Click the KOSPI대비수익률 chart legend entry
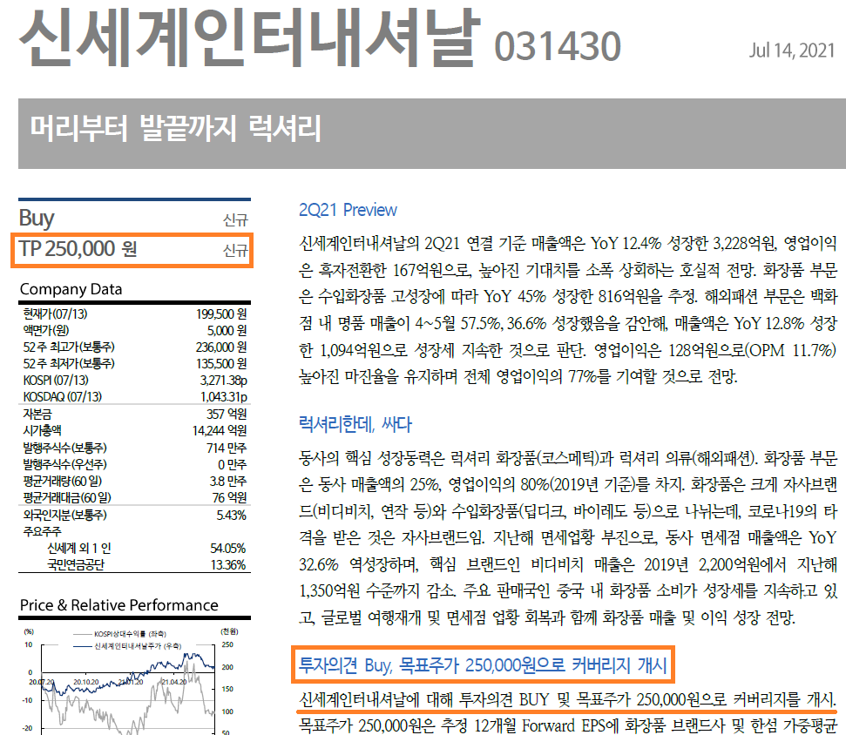Viewport: 846px width, 735px height. (119, 634)
